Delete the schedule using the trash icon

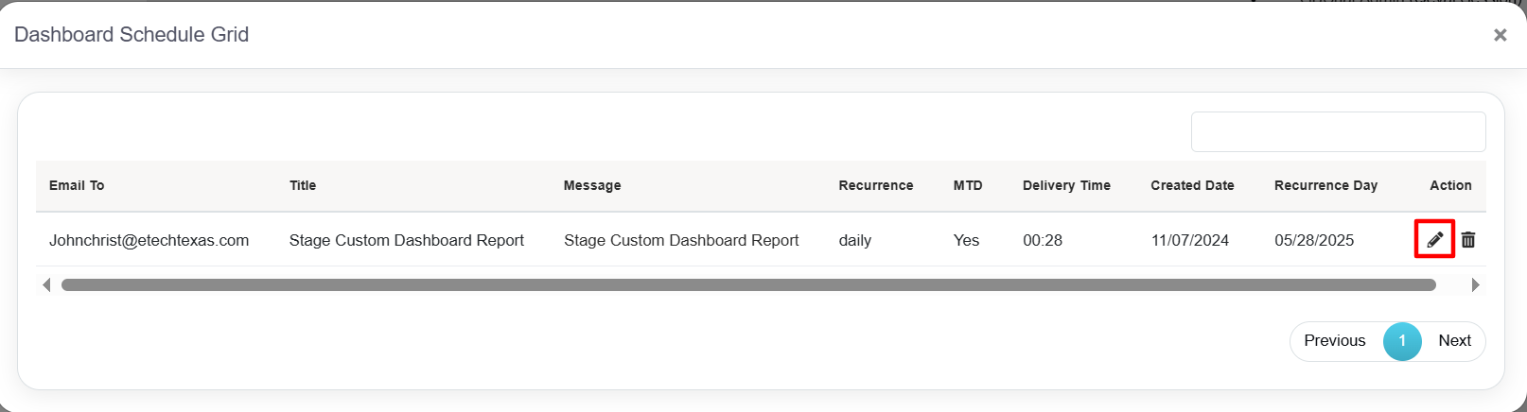[1467, 240]
